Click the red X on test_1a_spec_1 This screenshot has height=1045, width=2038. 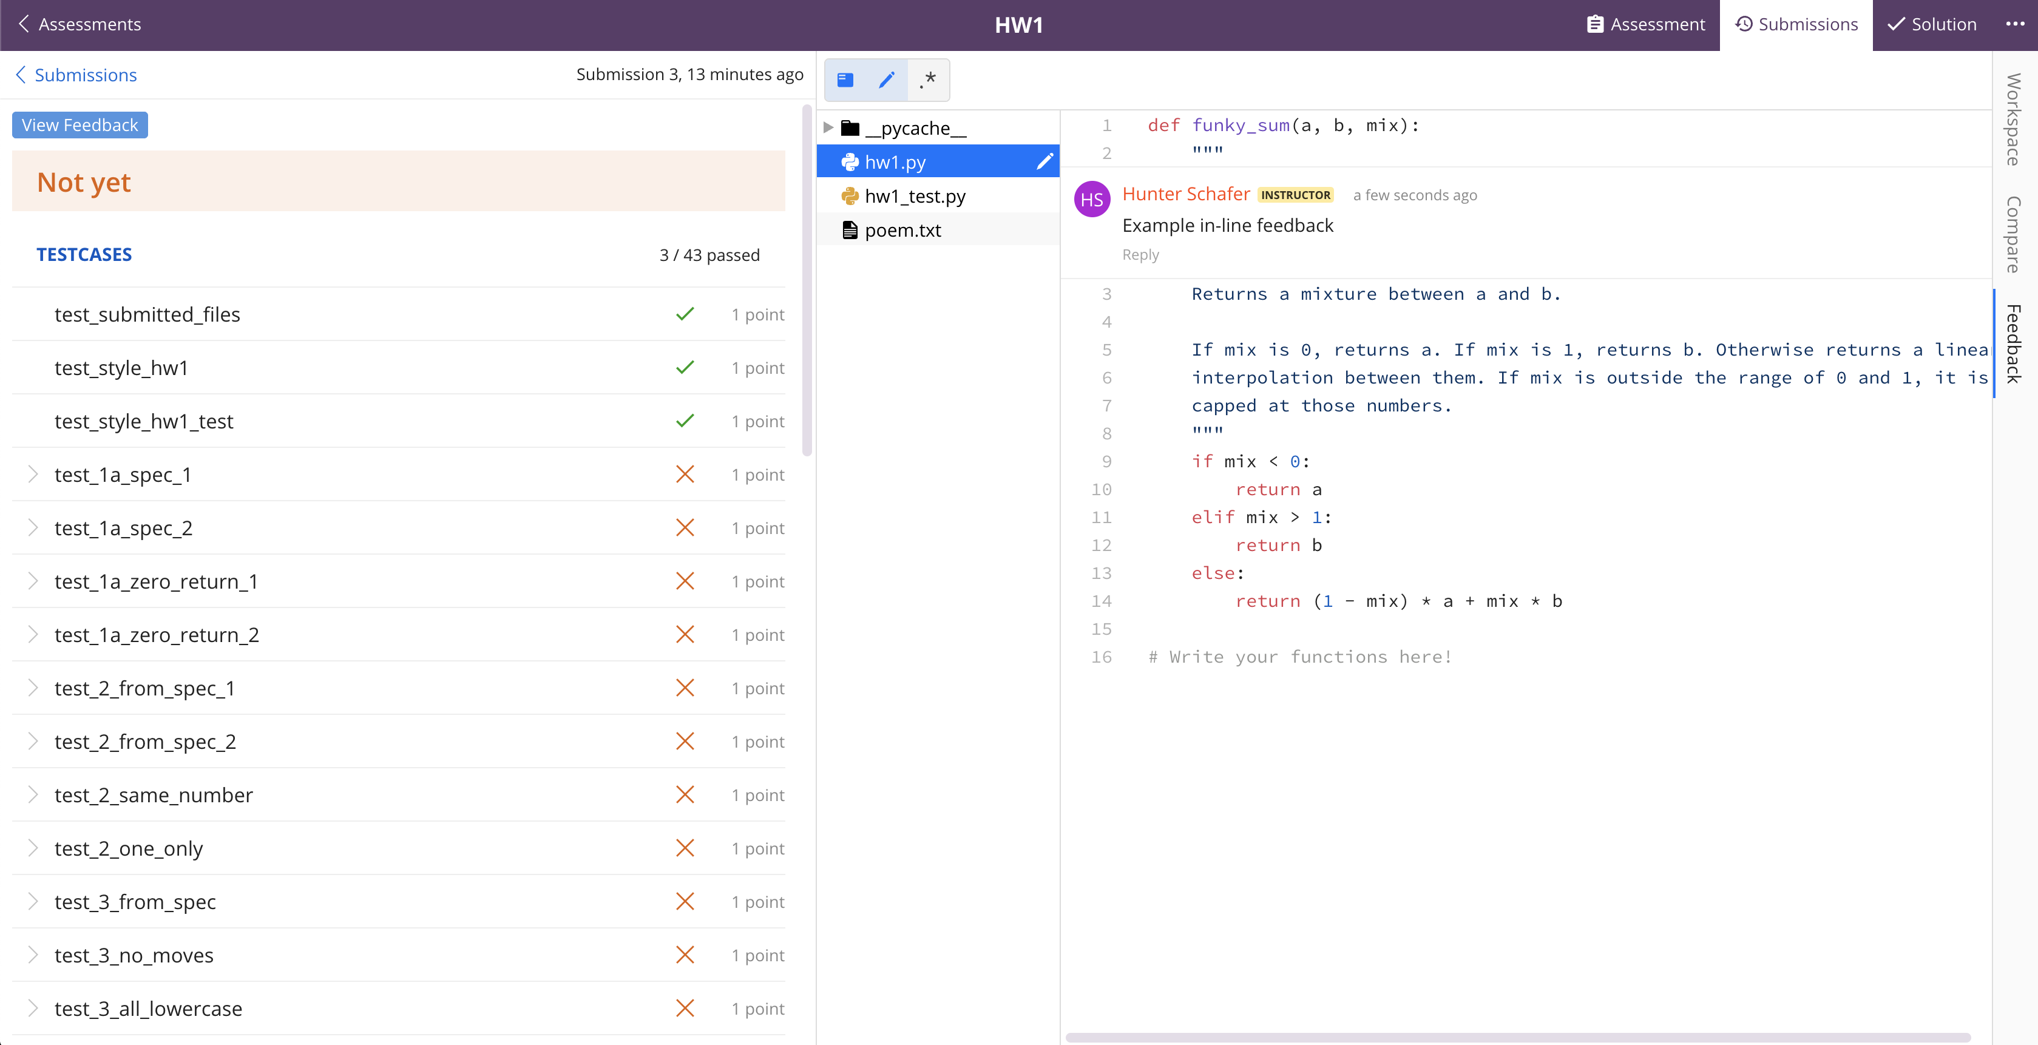tap(685, 474)
